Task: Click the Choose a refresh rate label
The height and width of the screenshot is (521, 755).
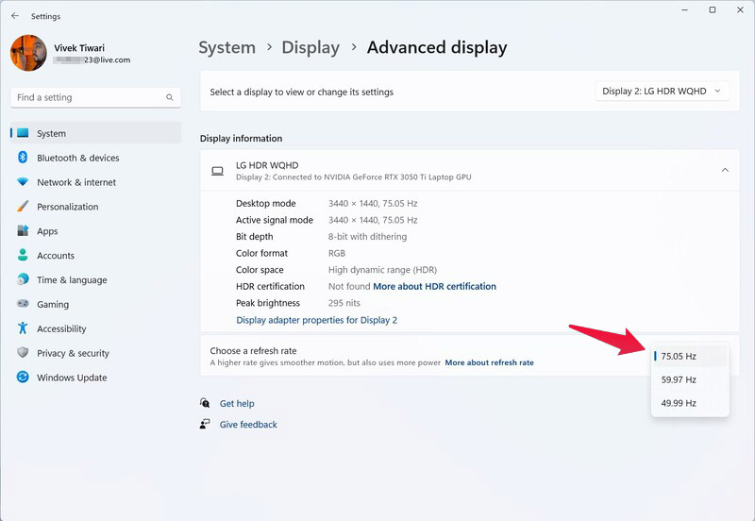Action: click(253, 350)
